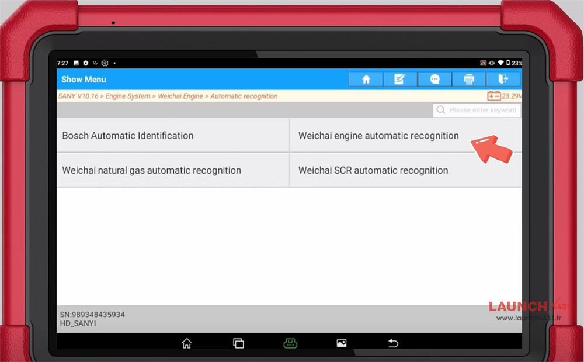Select the Home icon on the blue toolbar
The image size is (584, 362).
pyautogui.click(x=366, y=79)
